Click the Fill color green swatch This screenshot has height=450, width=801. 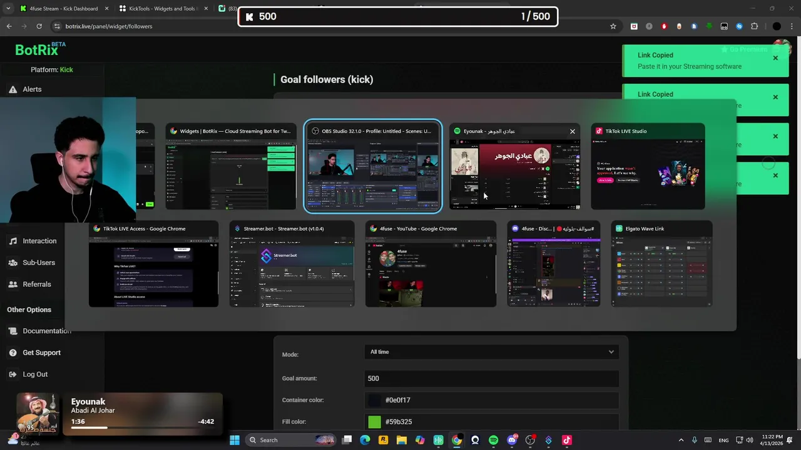[374, 422]
